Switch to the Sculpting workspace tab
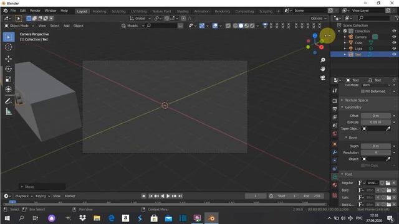 pyautogui.click(x=118, y=11)
